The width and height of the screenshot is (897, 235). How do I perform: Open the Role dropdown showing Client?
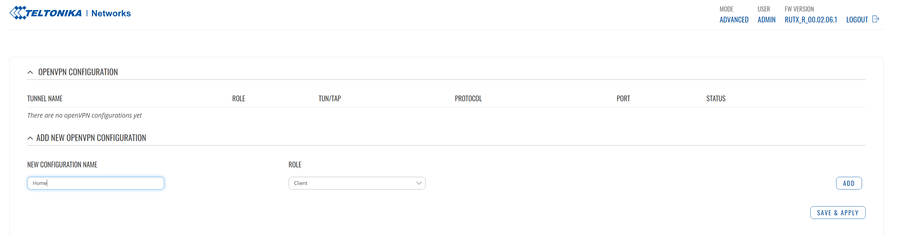[x=357, y=183]
